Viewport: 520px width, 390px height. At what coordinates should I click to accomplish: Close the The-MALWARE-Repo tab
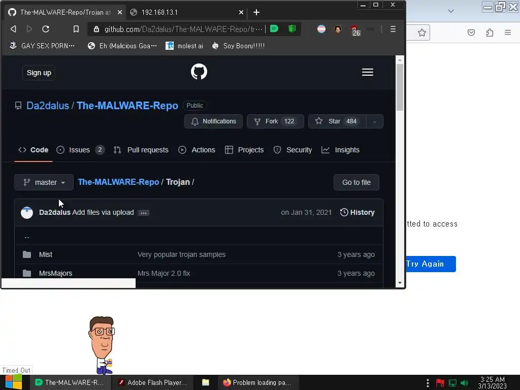pos(120,12)
